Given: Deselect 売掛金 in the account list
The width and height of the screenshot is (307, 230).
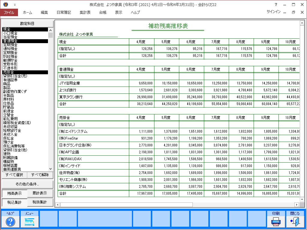Looking at the screenshot, I should (x=25, y=72).
